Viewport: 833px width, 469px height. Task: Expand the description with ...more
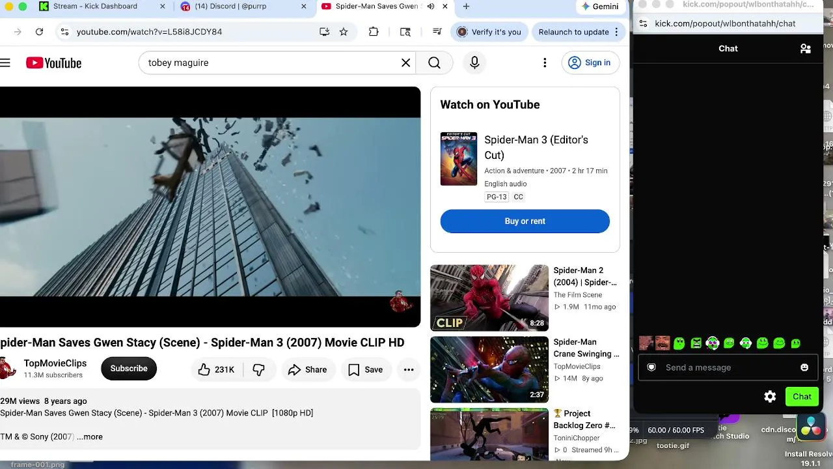point(90,436)
